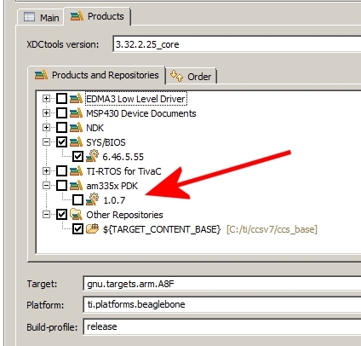Select the ${TARGET_CONTENT_BASE} entry
Image resolution: width=361 pixels, height=346 pixels.
coord(162,229)
